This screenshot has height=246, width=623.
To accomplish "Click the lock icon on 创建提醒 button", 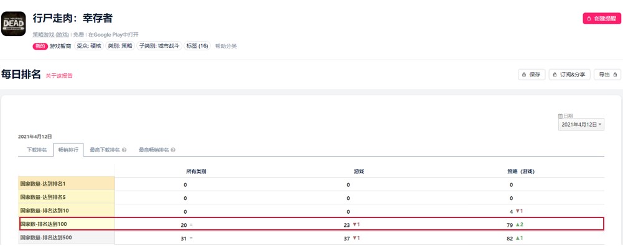I will tap(589, 19).
